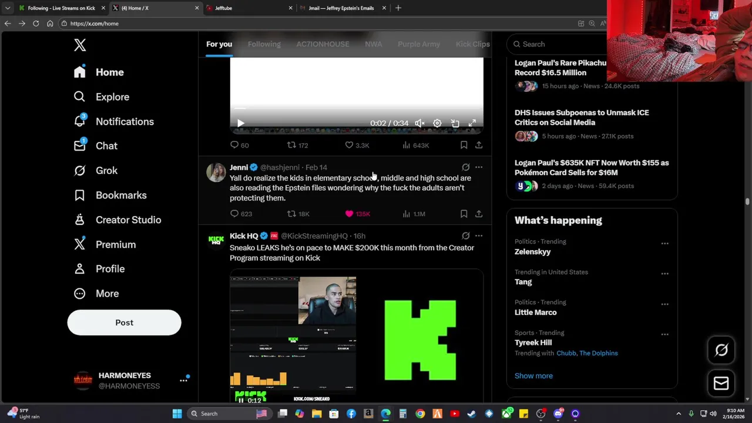Pause the Kick HQ video
The image size is (752, 423).
[x=240, y=400]
